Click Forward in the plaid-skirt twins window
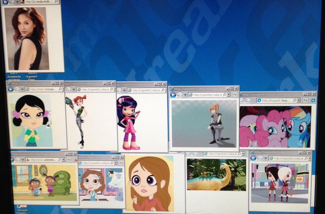Viewport: 325px width, 214px height. tap(260, 158)
